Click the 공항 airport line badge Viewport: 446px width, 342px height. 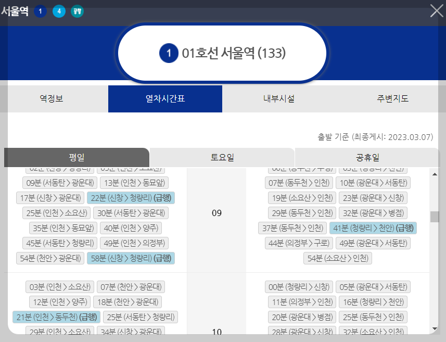(x=77, y=10)
